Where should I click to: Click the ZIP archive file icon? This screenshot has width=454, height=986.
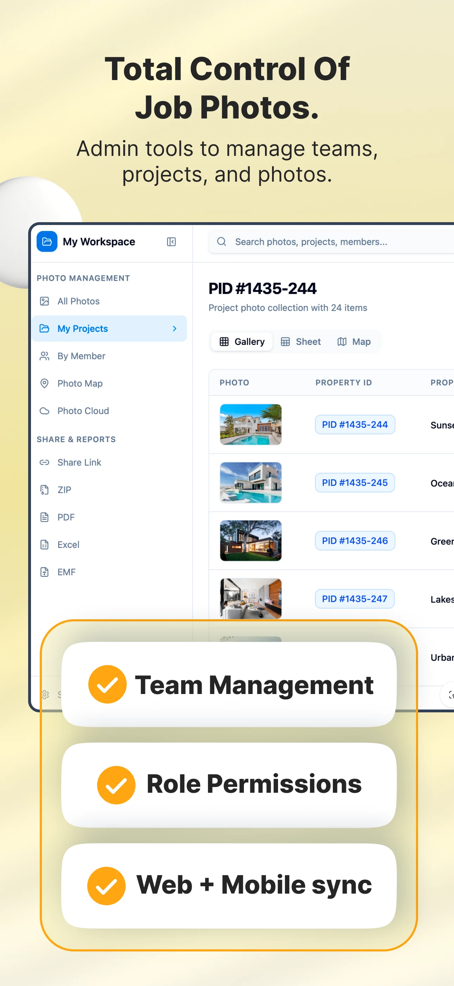pyautogui.click(x=45, y=490)
